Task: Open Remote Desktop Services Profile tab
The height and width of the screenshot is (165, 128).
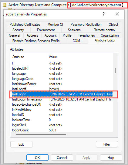Action: (36, 41)
